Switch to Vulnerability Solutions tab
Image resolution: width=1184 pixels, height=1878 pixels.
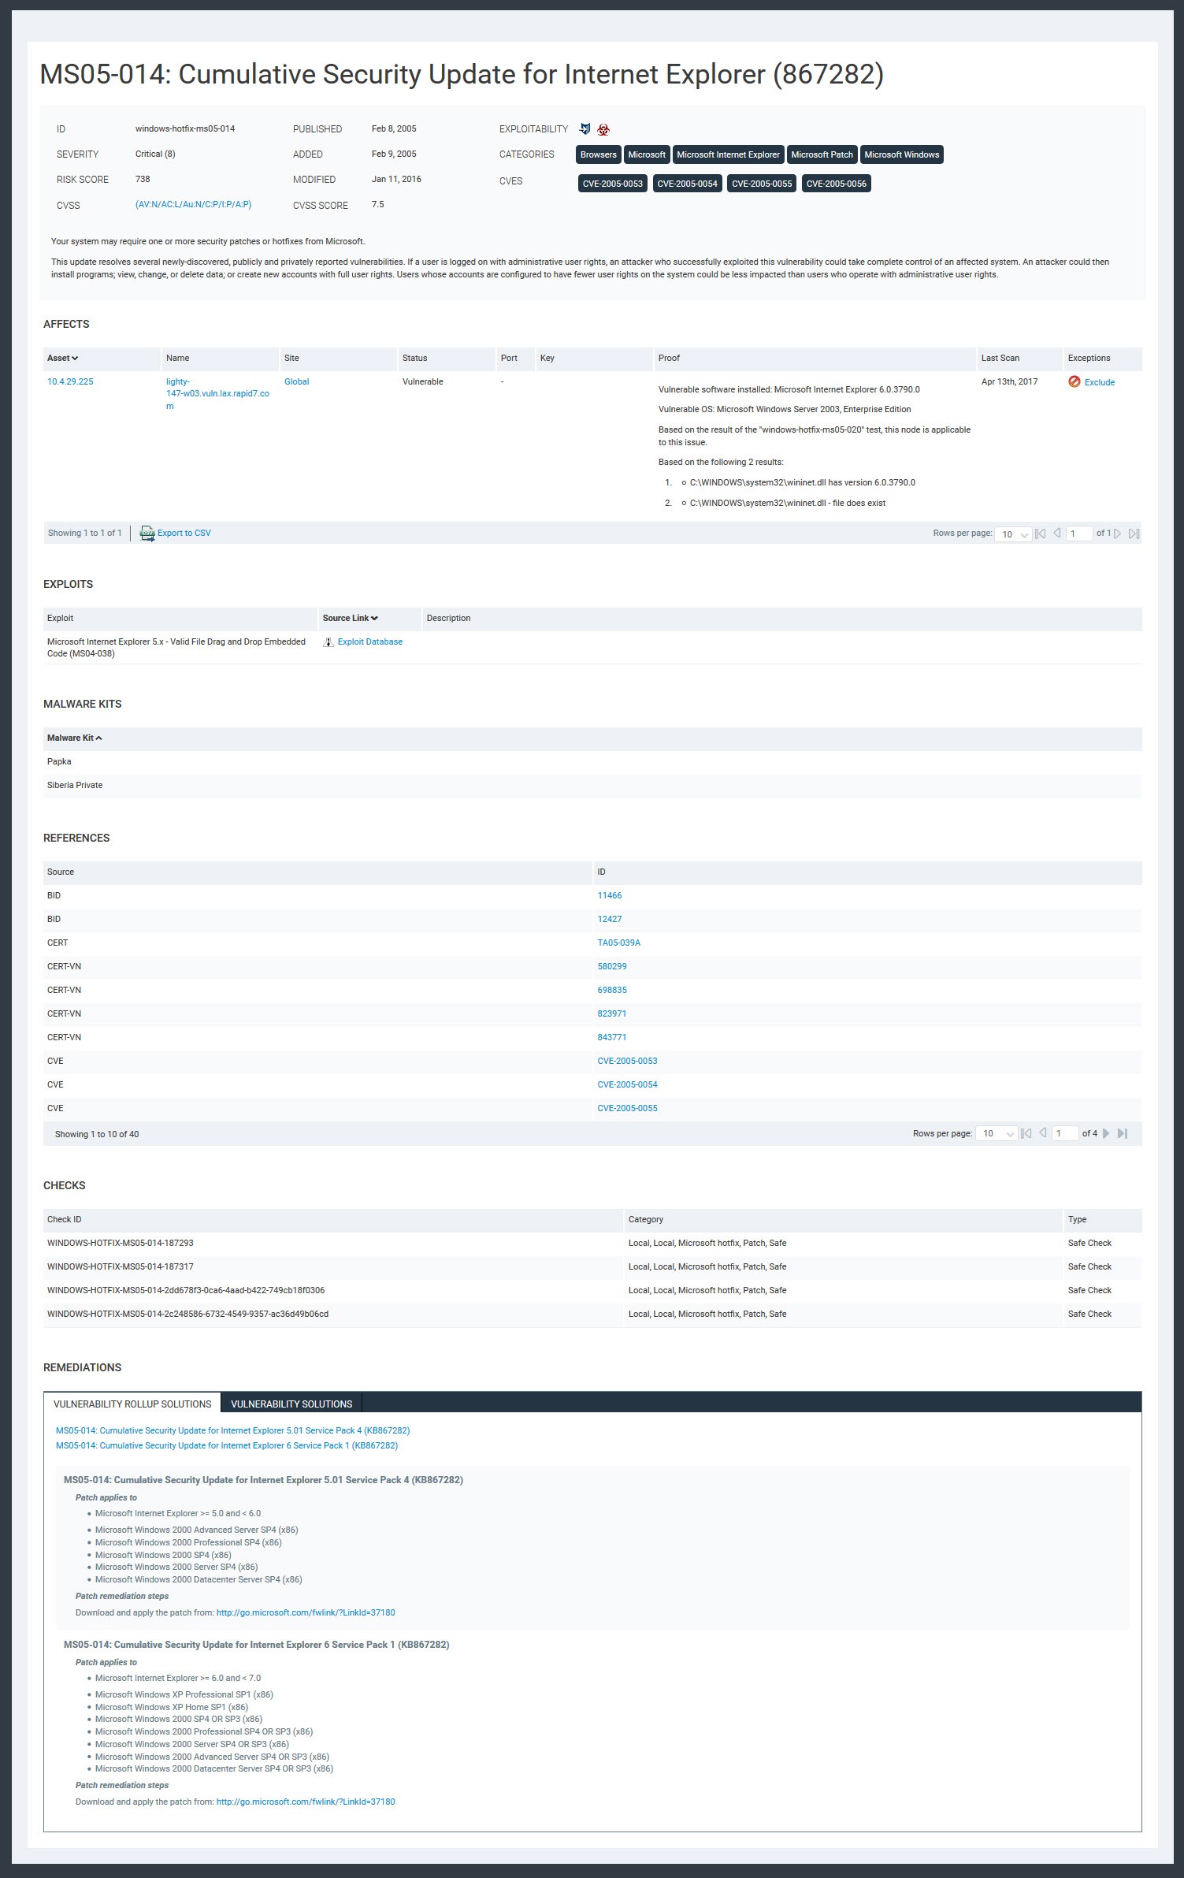[291, 1404]
